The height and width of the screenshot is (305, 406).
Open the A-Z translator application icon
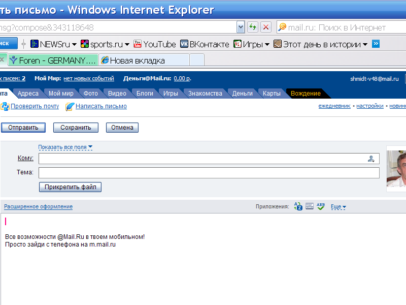(298, 206)
